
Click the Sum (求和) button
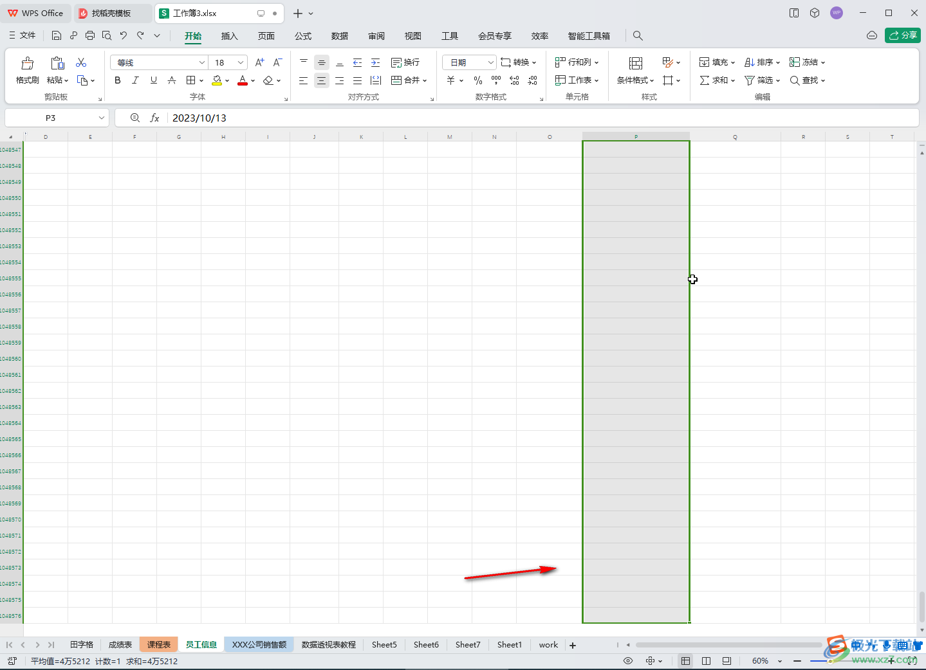click(717, 80)
